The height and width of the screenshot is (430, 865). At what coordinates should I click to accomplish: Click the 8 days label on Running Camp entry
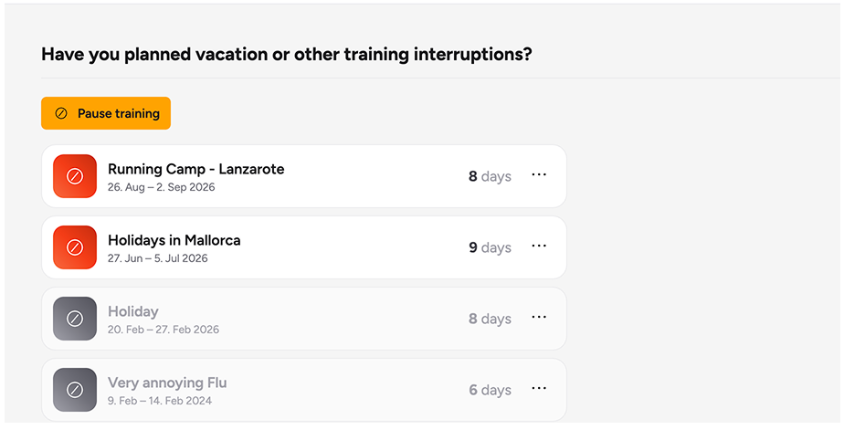(490, 176)
